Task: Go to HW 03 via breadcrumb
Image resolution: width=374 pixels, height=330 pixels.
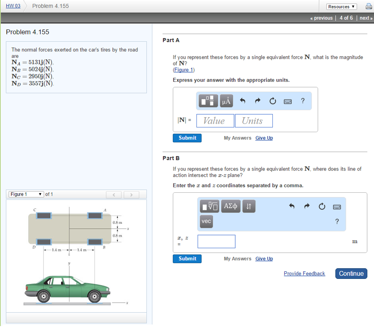Action: pyautogui.click(x=12, y=5)
